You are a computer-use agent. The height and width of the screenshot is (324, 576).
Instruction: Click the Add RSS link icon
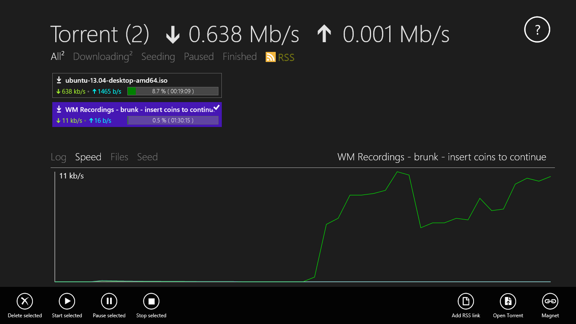coord(466,301)
